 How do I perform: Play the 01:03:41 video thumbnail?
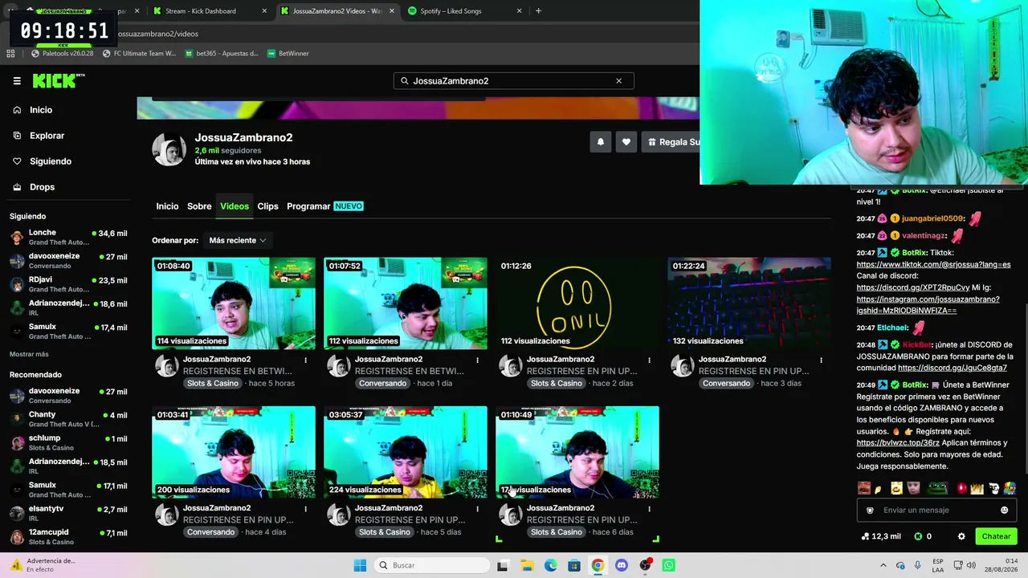[x=234, y=452]
